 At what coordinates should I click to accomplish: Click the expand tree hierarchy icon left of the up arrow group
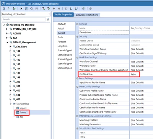pos(44,8)
